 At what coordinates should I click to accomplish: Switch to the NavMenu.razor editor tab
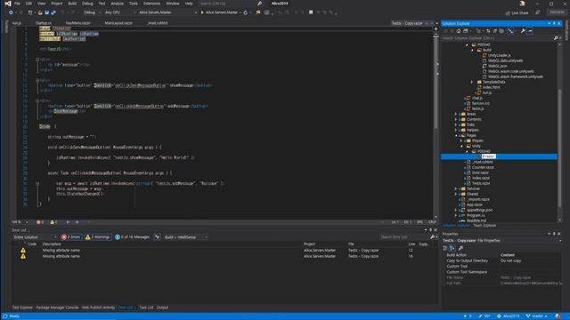click(77, 23)
